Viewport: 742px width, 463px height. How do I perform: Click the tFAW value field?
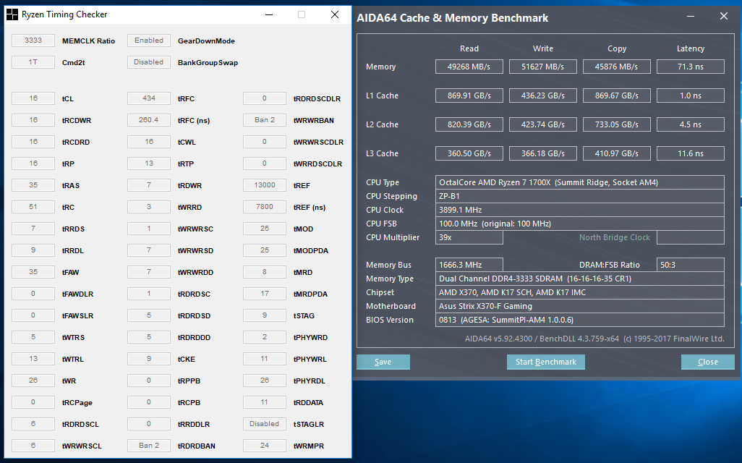[33, 272]
